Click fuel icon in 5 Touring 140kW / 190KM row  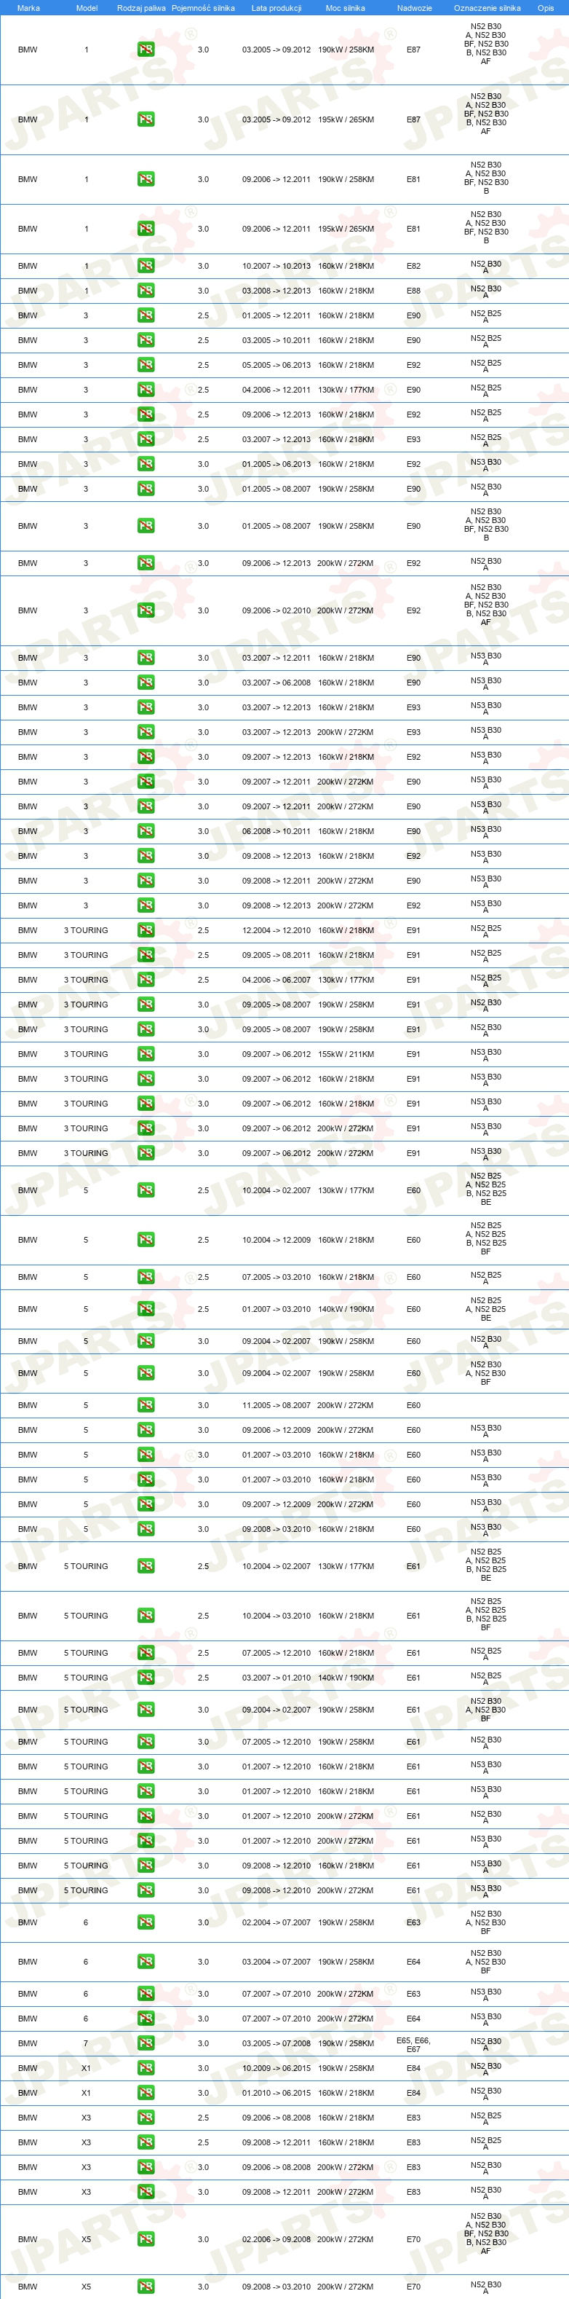pos(146,1678)
